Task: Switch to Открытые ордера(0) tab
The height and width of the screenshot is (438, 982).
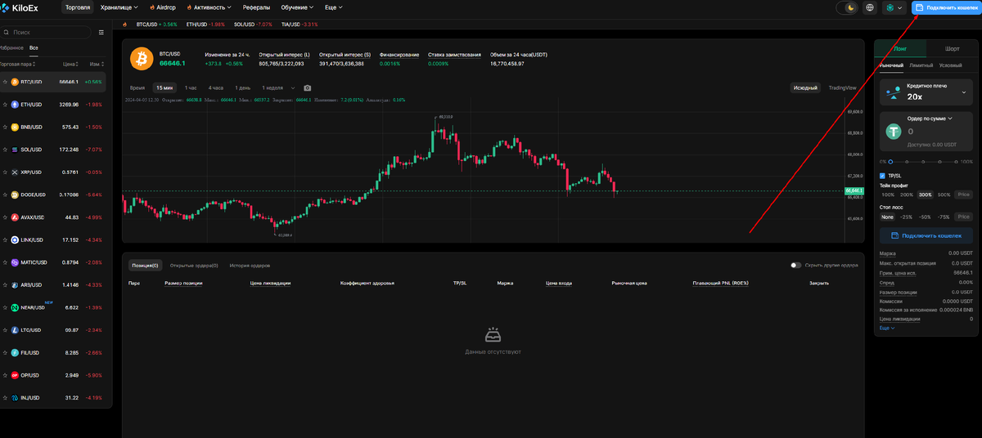Action: click(194, 266)
